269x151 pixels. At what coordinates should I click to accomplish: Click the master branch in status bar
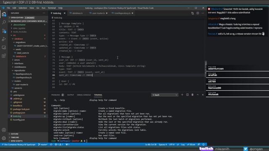tap(43, 145)
